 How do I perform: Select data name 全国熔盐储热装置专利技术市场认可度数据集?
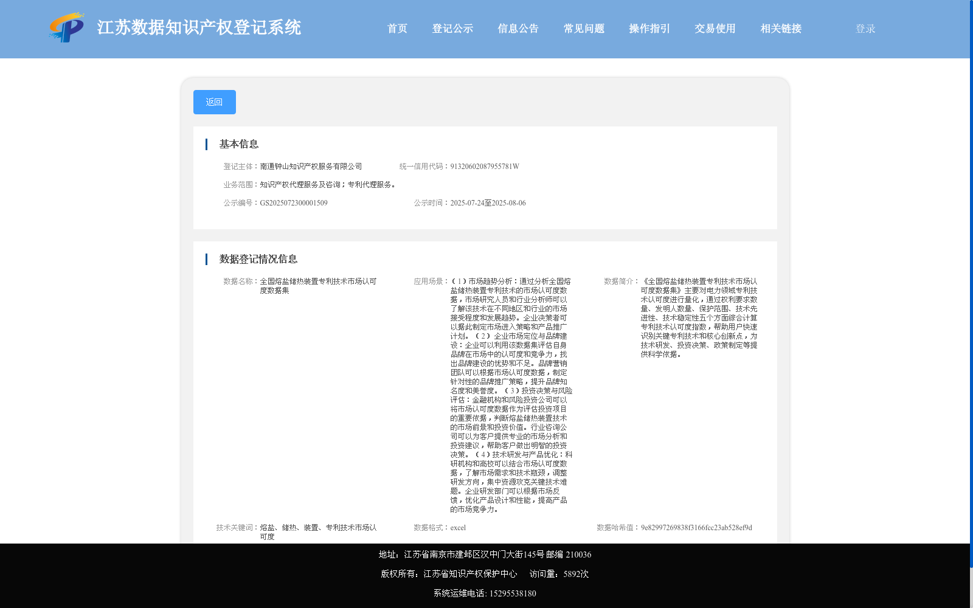[318, 286]
